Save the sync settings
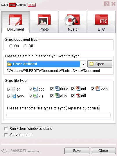The image size is (117, 156). (x=77, y=151)
